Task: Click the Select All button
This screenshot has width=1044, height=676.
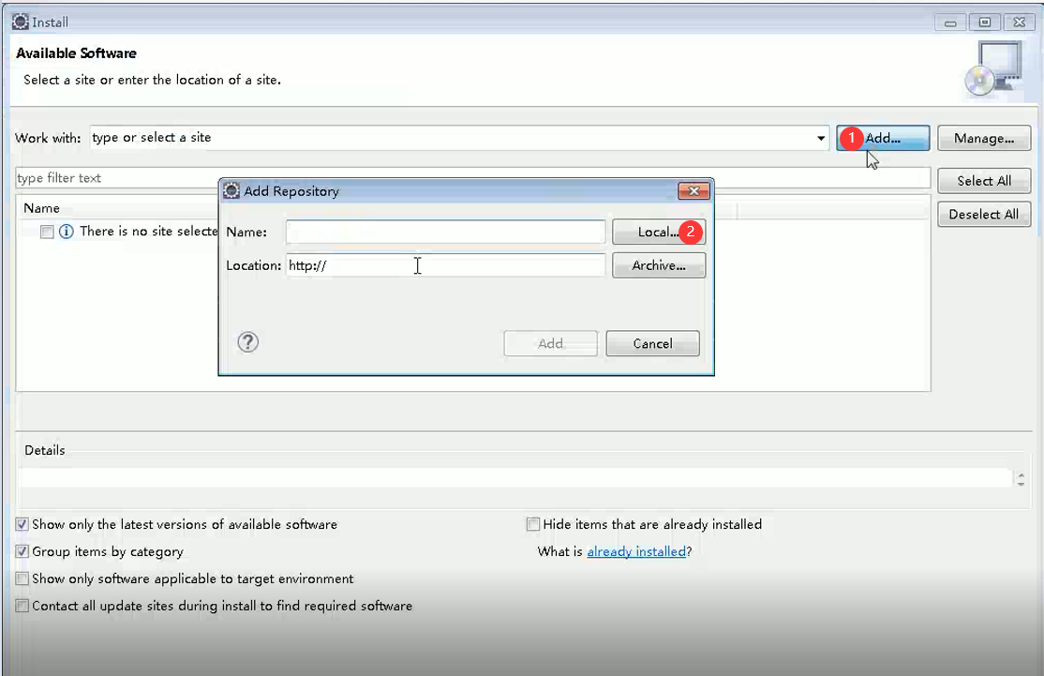Action: [984, 181]
